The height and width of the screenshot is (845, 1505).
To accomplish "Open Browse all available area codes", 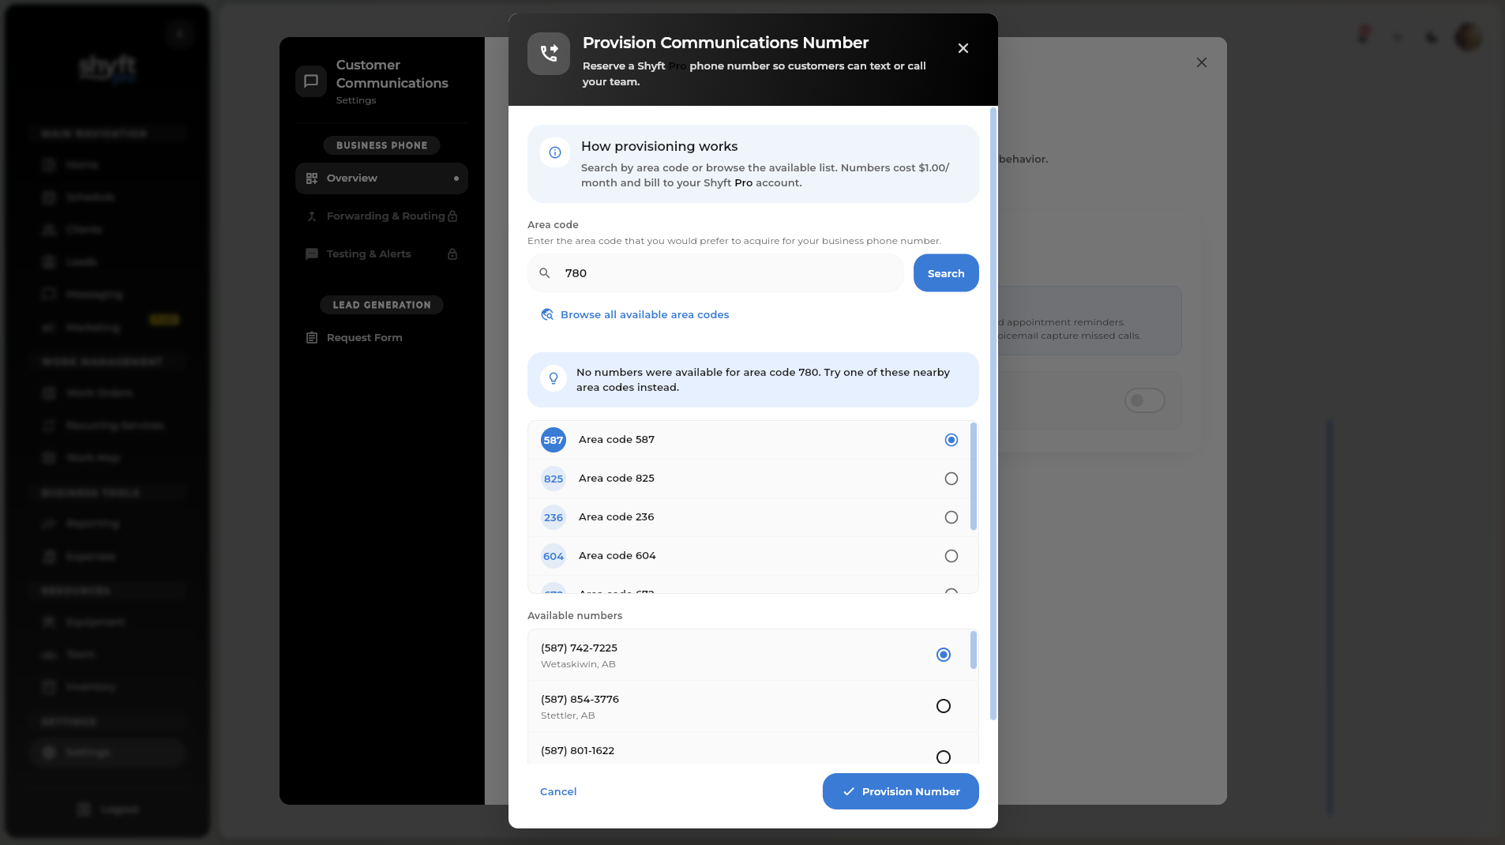I will point(644,314).
